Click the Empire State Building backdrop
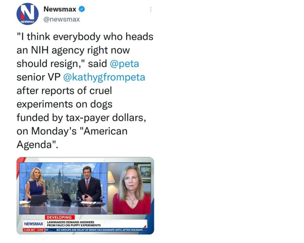The height and width of the screenshot is (243, 304). tap(60, 179)
